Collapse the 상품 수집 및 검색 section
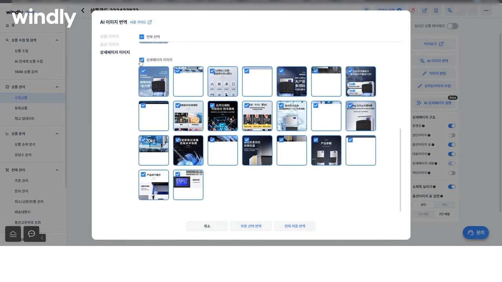Viewport: 502px width, 282px height. [57, 40]
